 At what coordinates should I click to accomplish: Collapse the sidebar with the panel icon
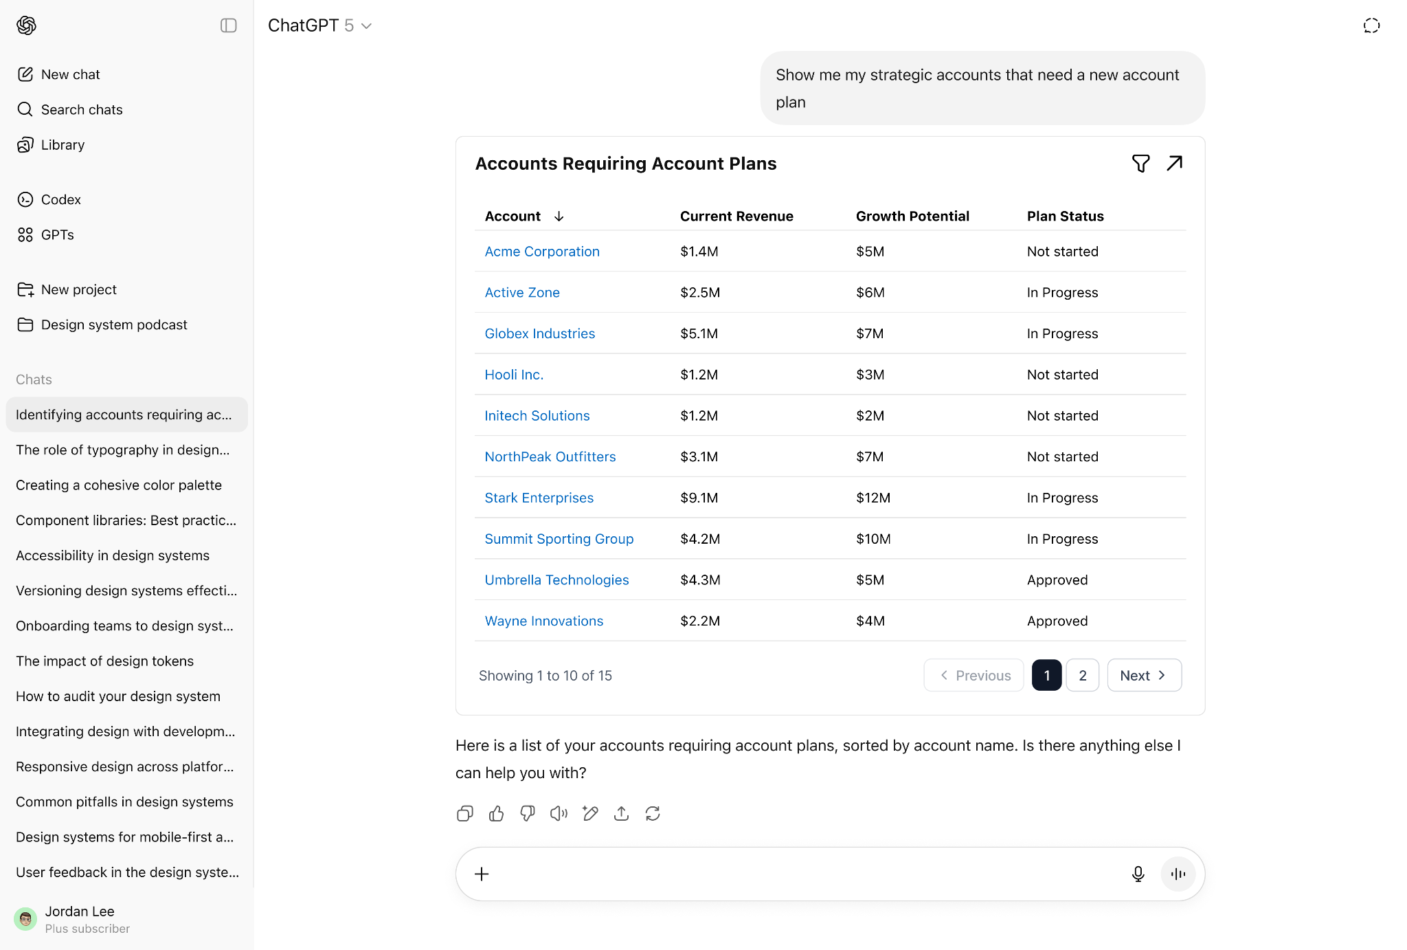(229, 25)
